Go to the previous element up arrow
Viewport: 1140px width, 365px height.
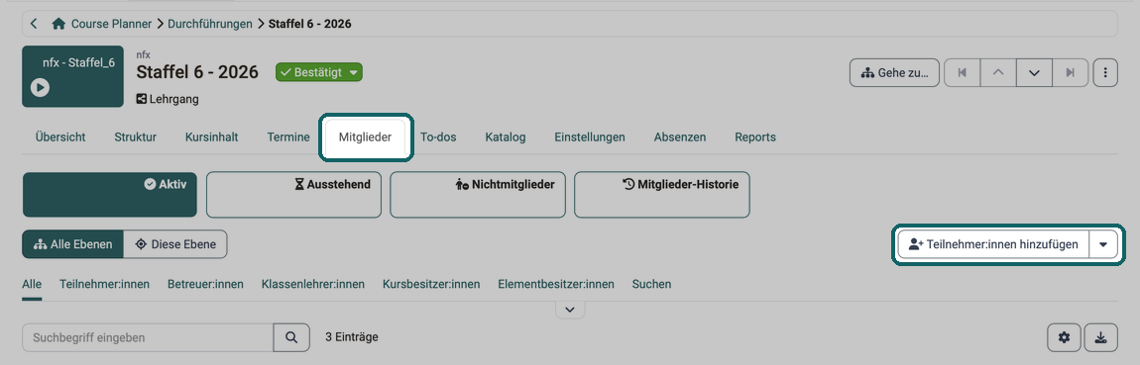point(998,73)
